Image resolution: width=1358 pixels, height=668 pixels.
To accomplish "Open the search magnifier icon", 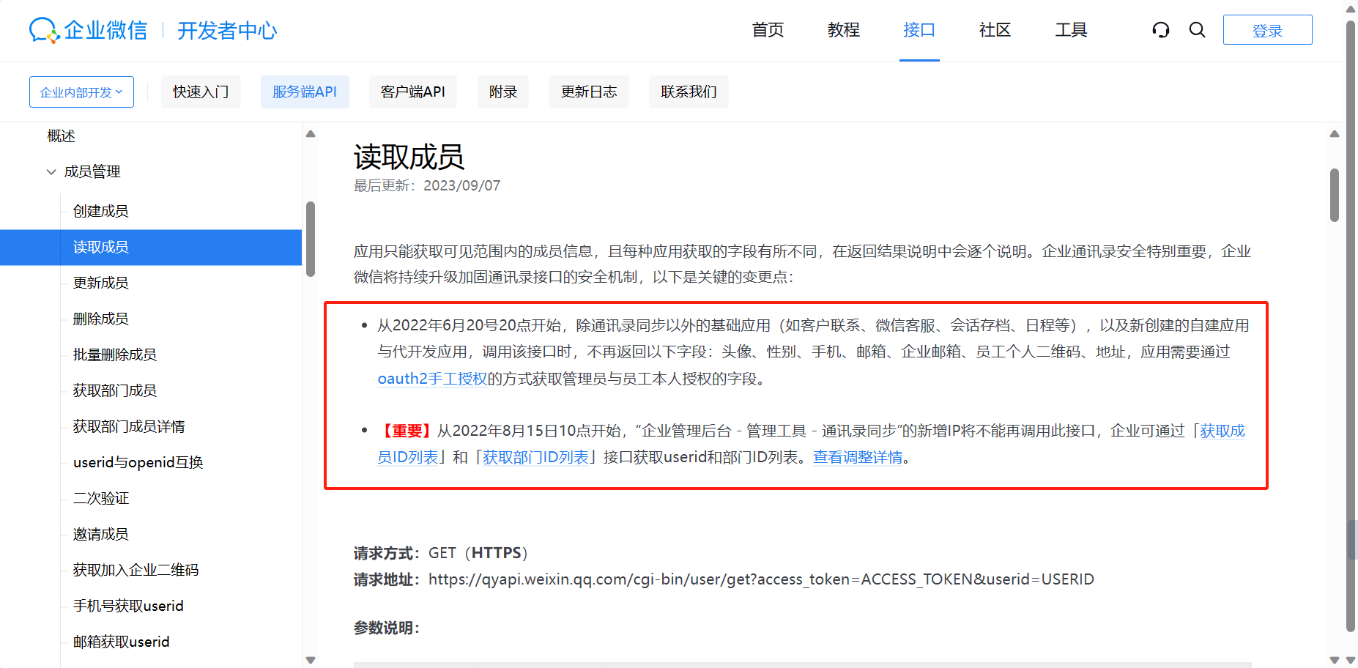I will coord(1198,30).
